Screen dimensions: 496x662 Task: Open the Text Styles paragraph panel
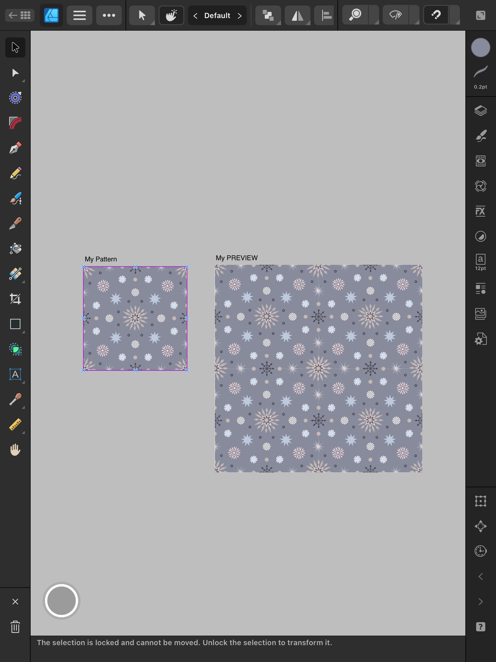[x=480, y=289]
